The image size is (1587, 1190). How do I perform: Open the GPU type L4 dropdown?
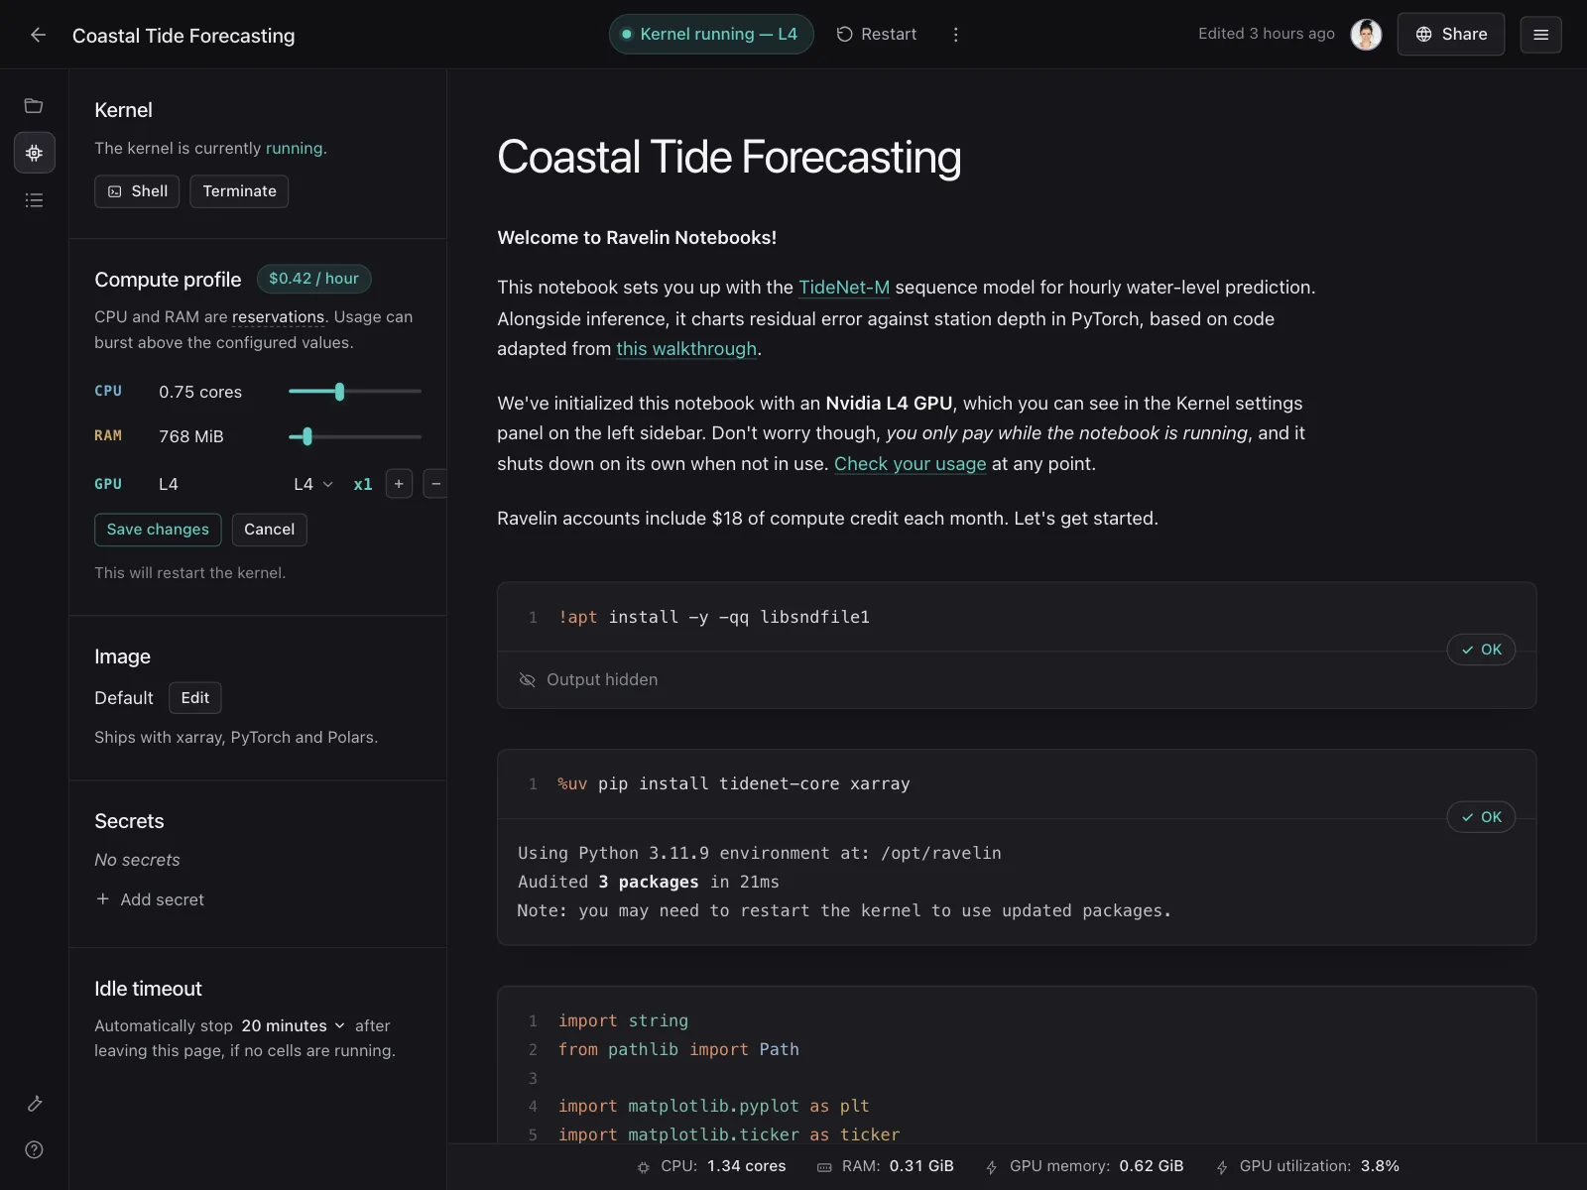click(313, 484)
